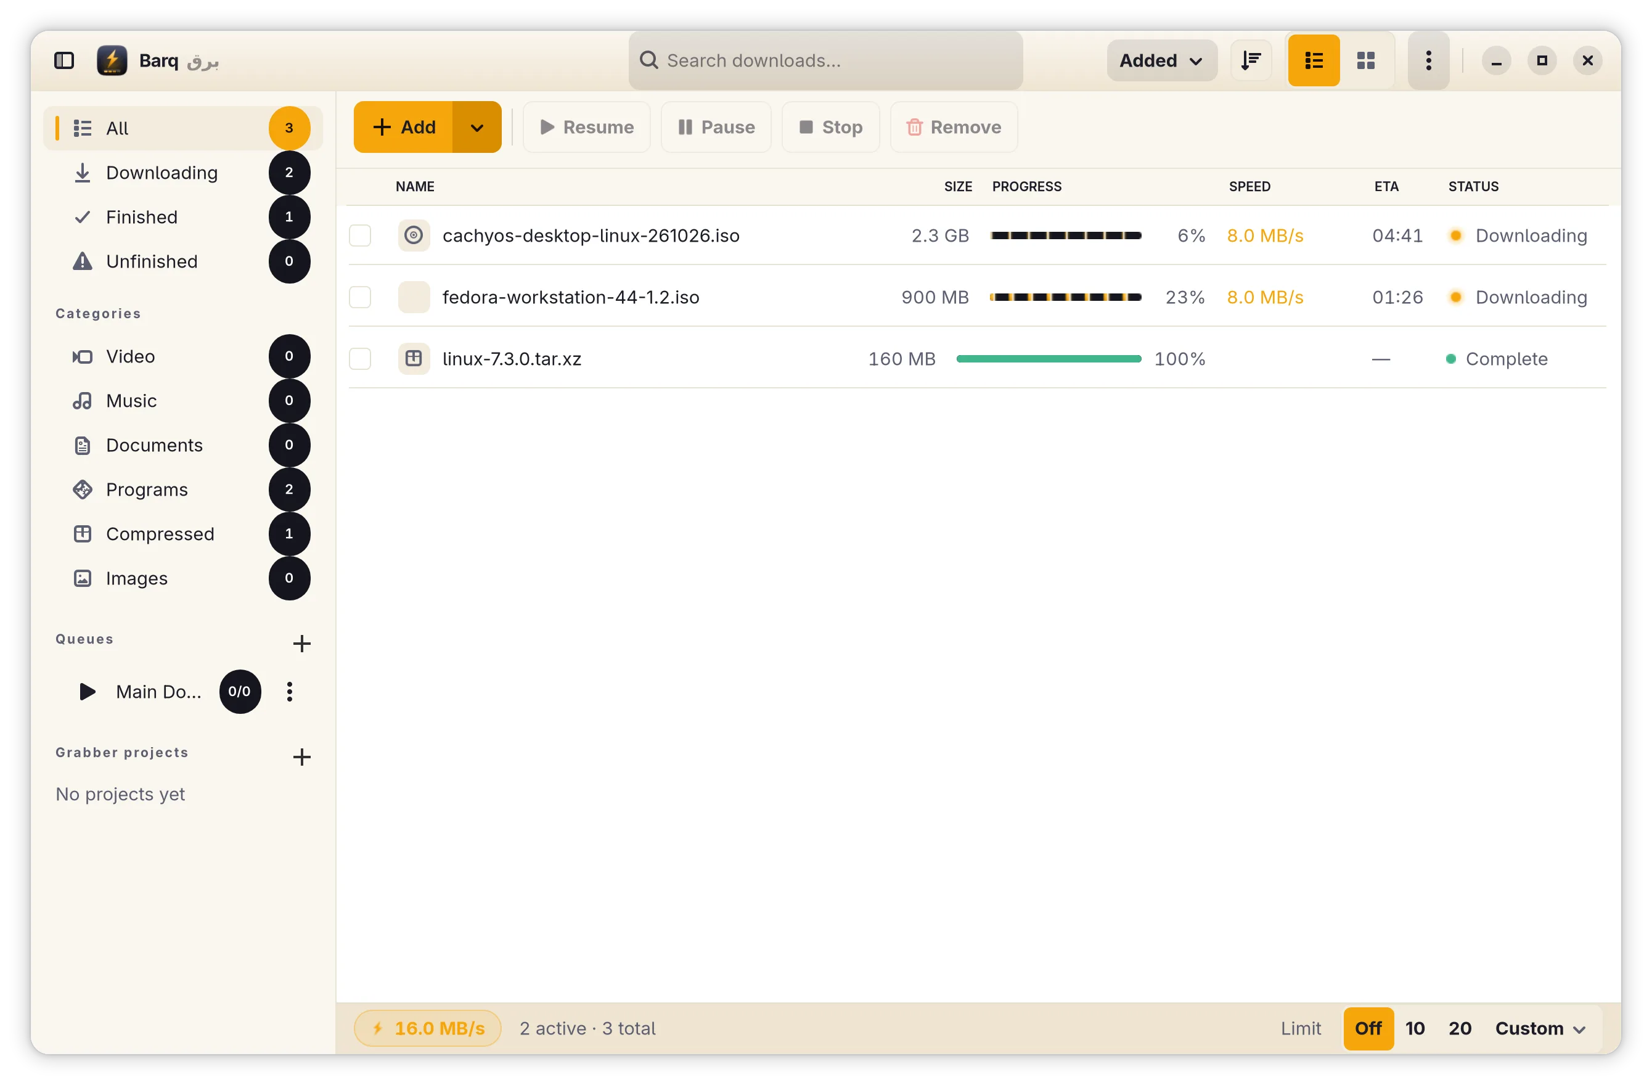
Task: Open the Video category
Action: click(x=182, y=356)
